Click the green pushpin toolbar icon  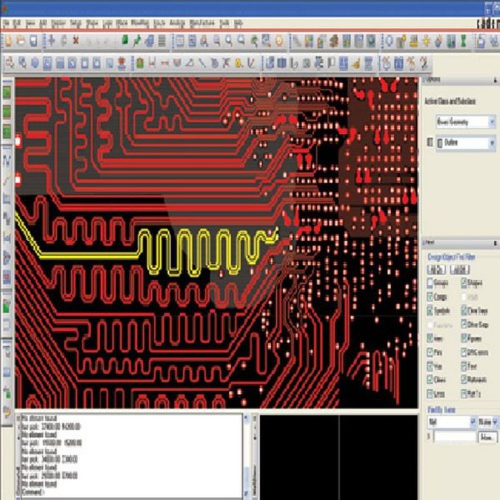coord(137,41)
